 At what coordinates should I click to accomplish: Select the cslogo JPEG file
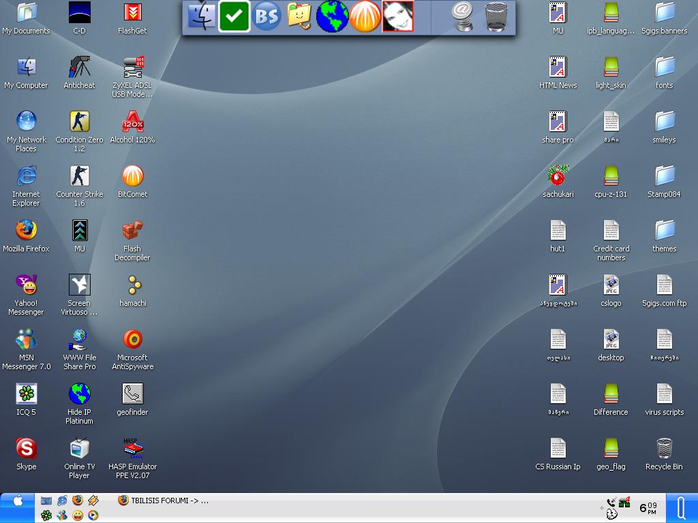pos(611,290)
